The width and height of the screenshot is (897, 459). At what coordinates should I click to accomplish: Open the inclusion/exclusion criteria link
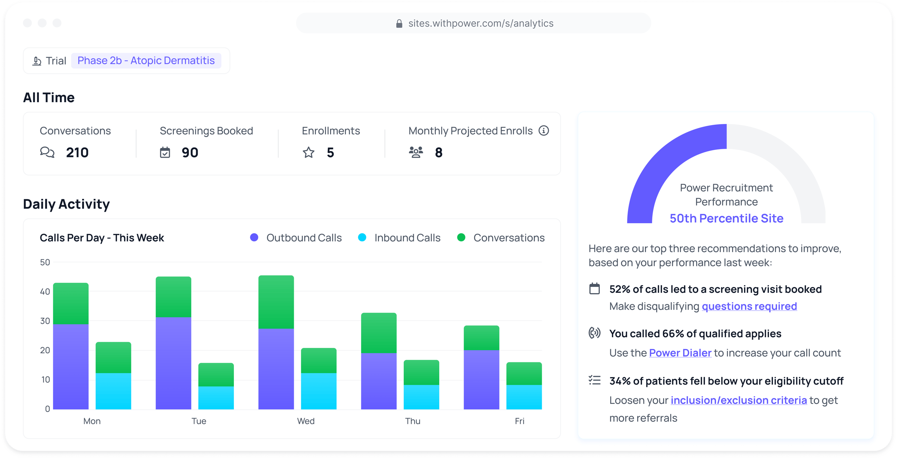click(x=738, y=400)
